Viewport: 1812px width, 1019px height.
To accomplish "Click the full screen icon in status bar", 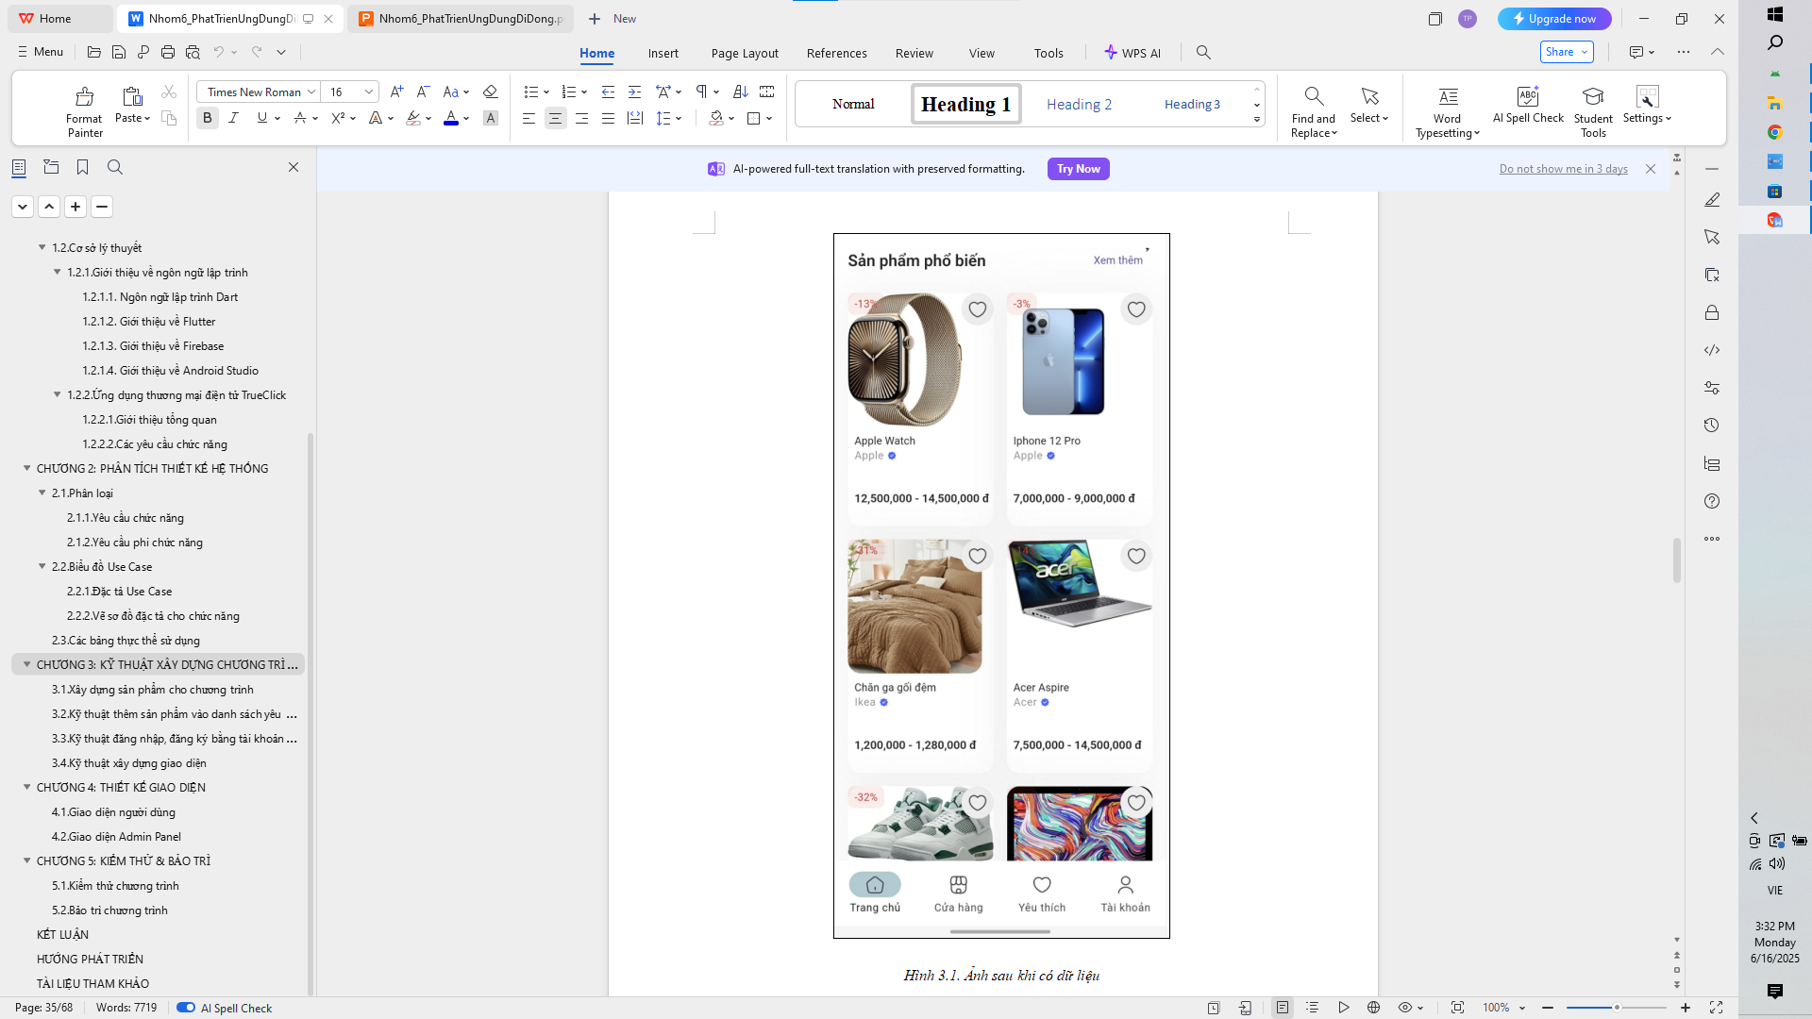I will 1716,1008.
